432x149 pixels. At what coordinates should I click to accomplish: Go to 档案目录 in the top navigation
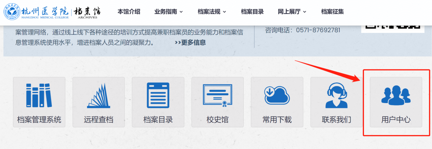pos(252,12)
